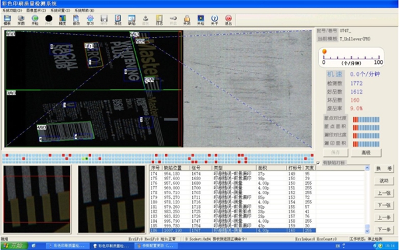
Task: Click defect list scrollbar up arrow
Action: point(367,168)
